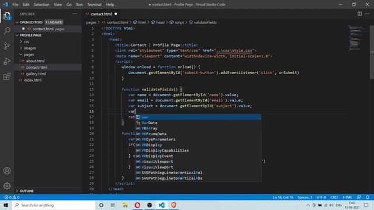Click the feedback icon in status bar

click(x=359, y=197)
